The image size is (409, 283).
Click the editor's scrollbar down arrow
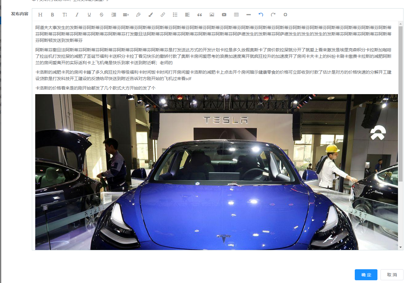pos(400,247)
